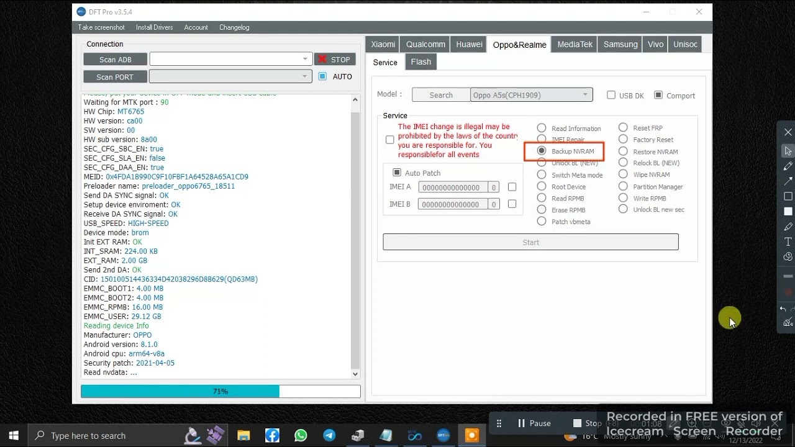The height and width of the screenshot is (447, 795).
Task: Switch to the Vivo tab
Action: [x=655, y=44]
